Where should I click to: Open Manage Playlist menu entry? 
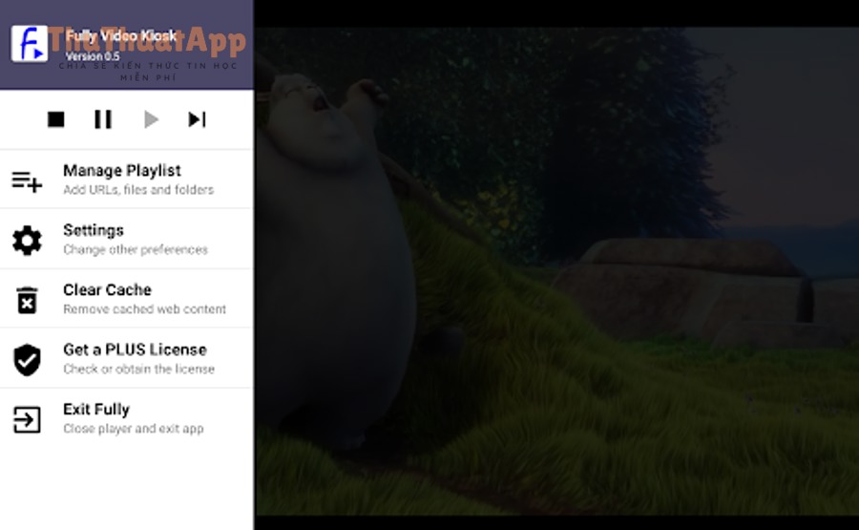(127, 180)
